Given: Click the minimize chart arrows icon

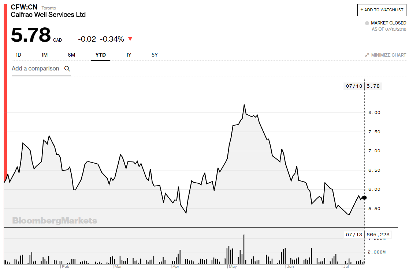Looking at the screenshot, I should pyautogui.click(x=367, y=55).
